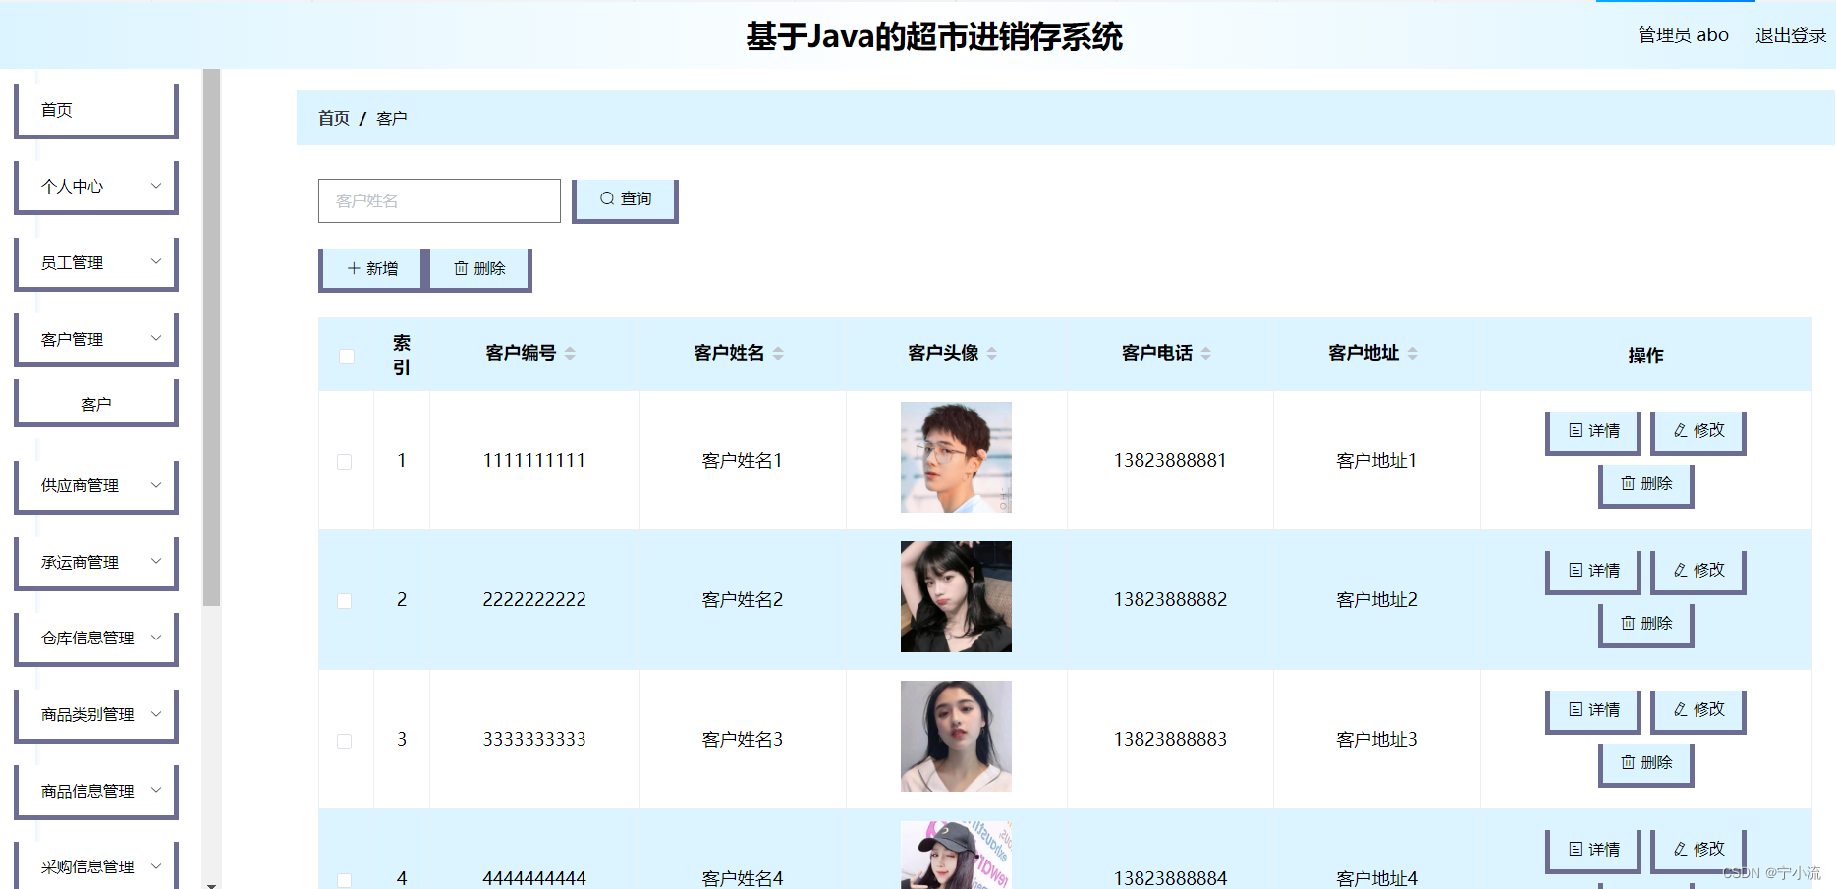Expand 供应商管理 menu chevron
The image size is (1836, 889).
tap(156, 484)
